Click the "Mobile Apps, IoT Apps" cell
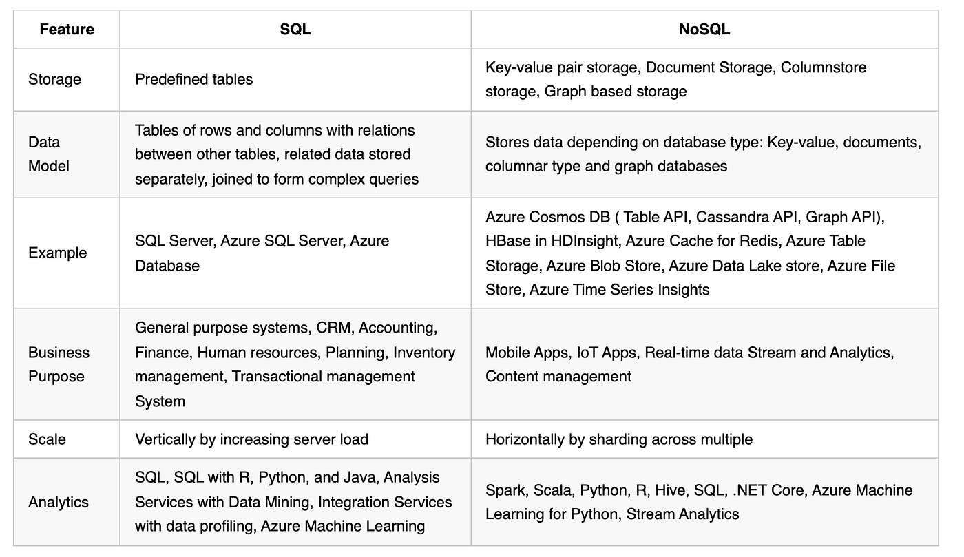Image resolution: width=964 pixels, height=557 pixels. point(689,364)
